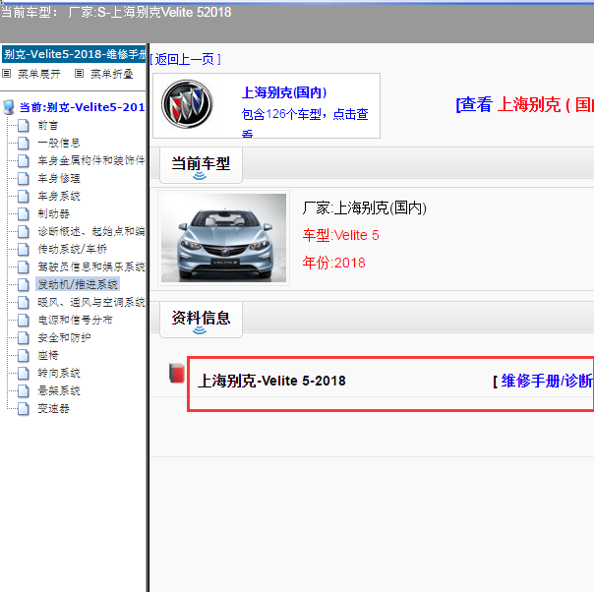Open the 制动器 section
The width and height of the screenshot is (594, 592).
53,214
